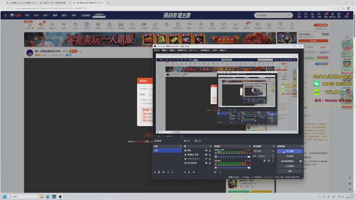Add a transition with the plus icon in Transitions panel
Viewport: 356px width, 200px height.
(264, 160)
